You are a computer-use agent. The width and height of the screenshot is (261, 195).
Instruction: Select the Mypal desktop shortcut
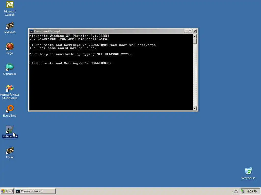click(10, 153)
